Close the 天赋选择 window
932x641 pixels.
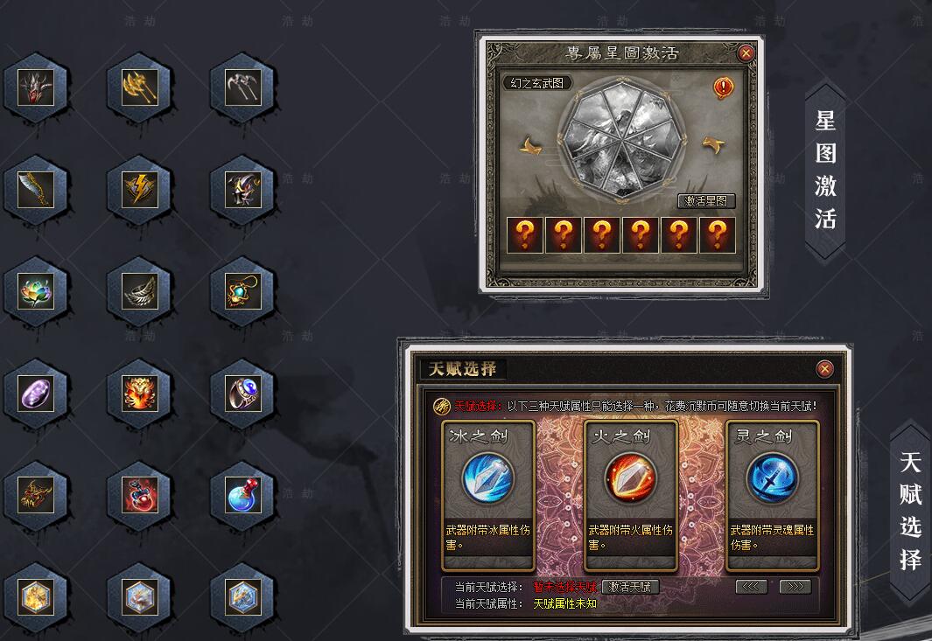pos(824,369)
